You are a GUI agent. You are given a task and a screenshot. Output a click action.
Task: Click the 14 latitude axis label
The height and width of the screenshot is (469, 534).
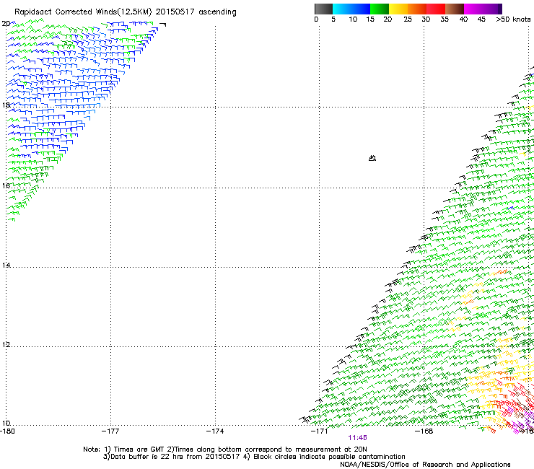6,265
